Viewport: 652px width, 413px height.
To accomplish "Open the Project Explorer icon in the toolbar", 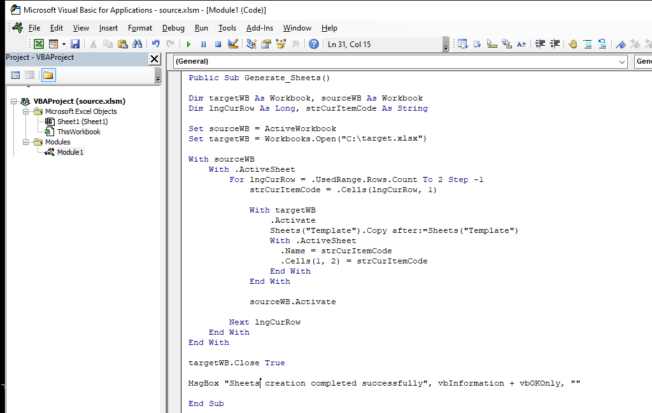I will tap(251, 44).
